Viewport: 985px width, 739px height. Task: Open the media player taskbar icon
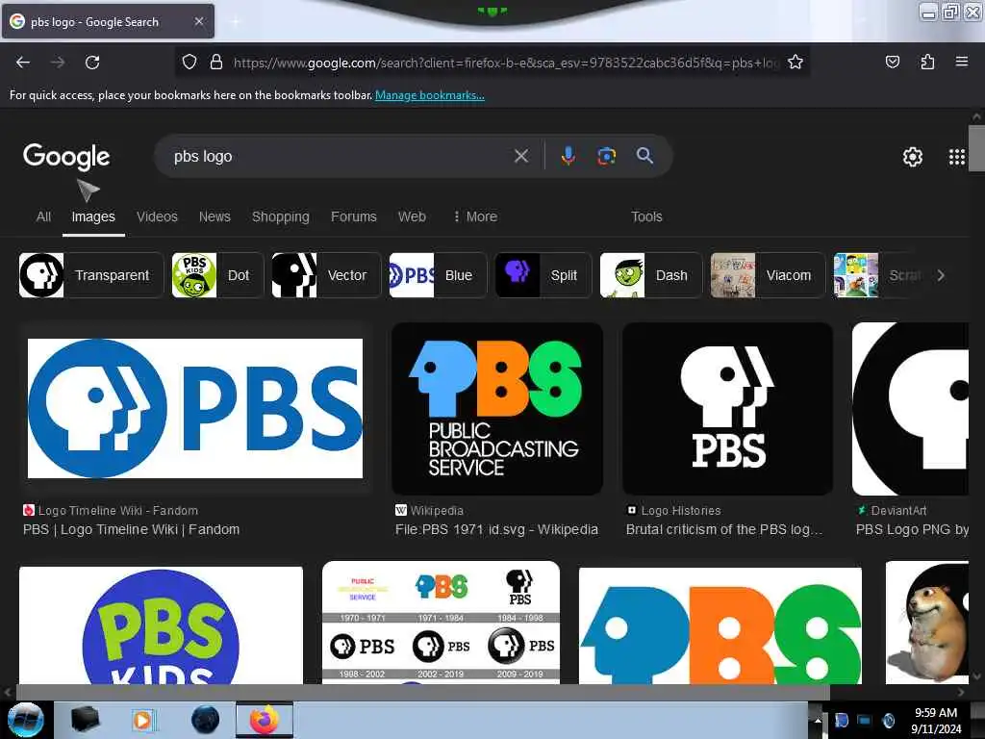143,720
